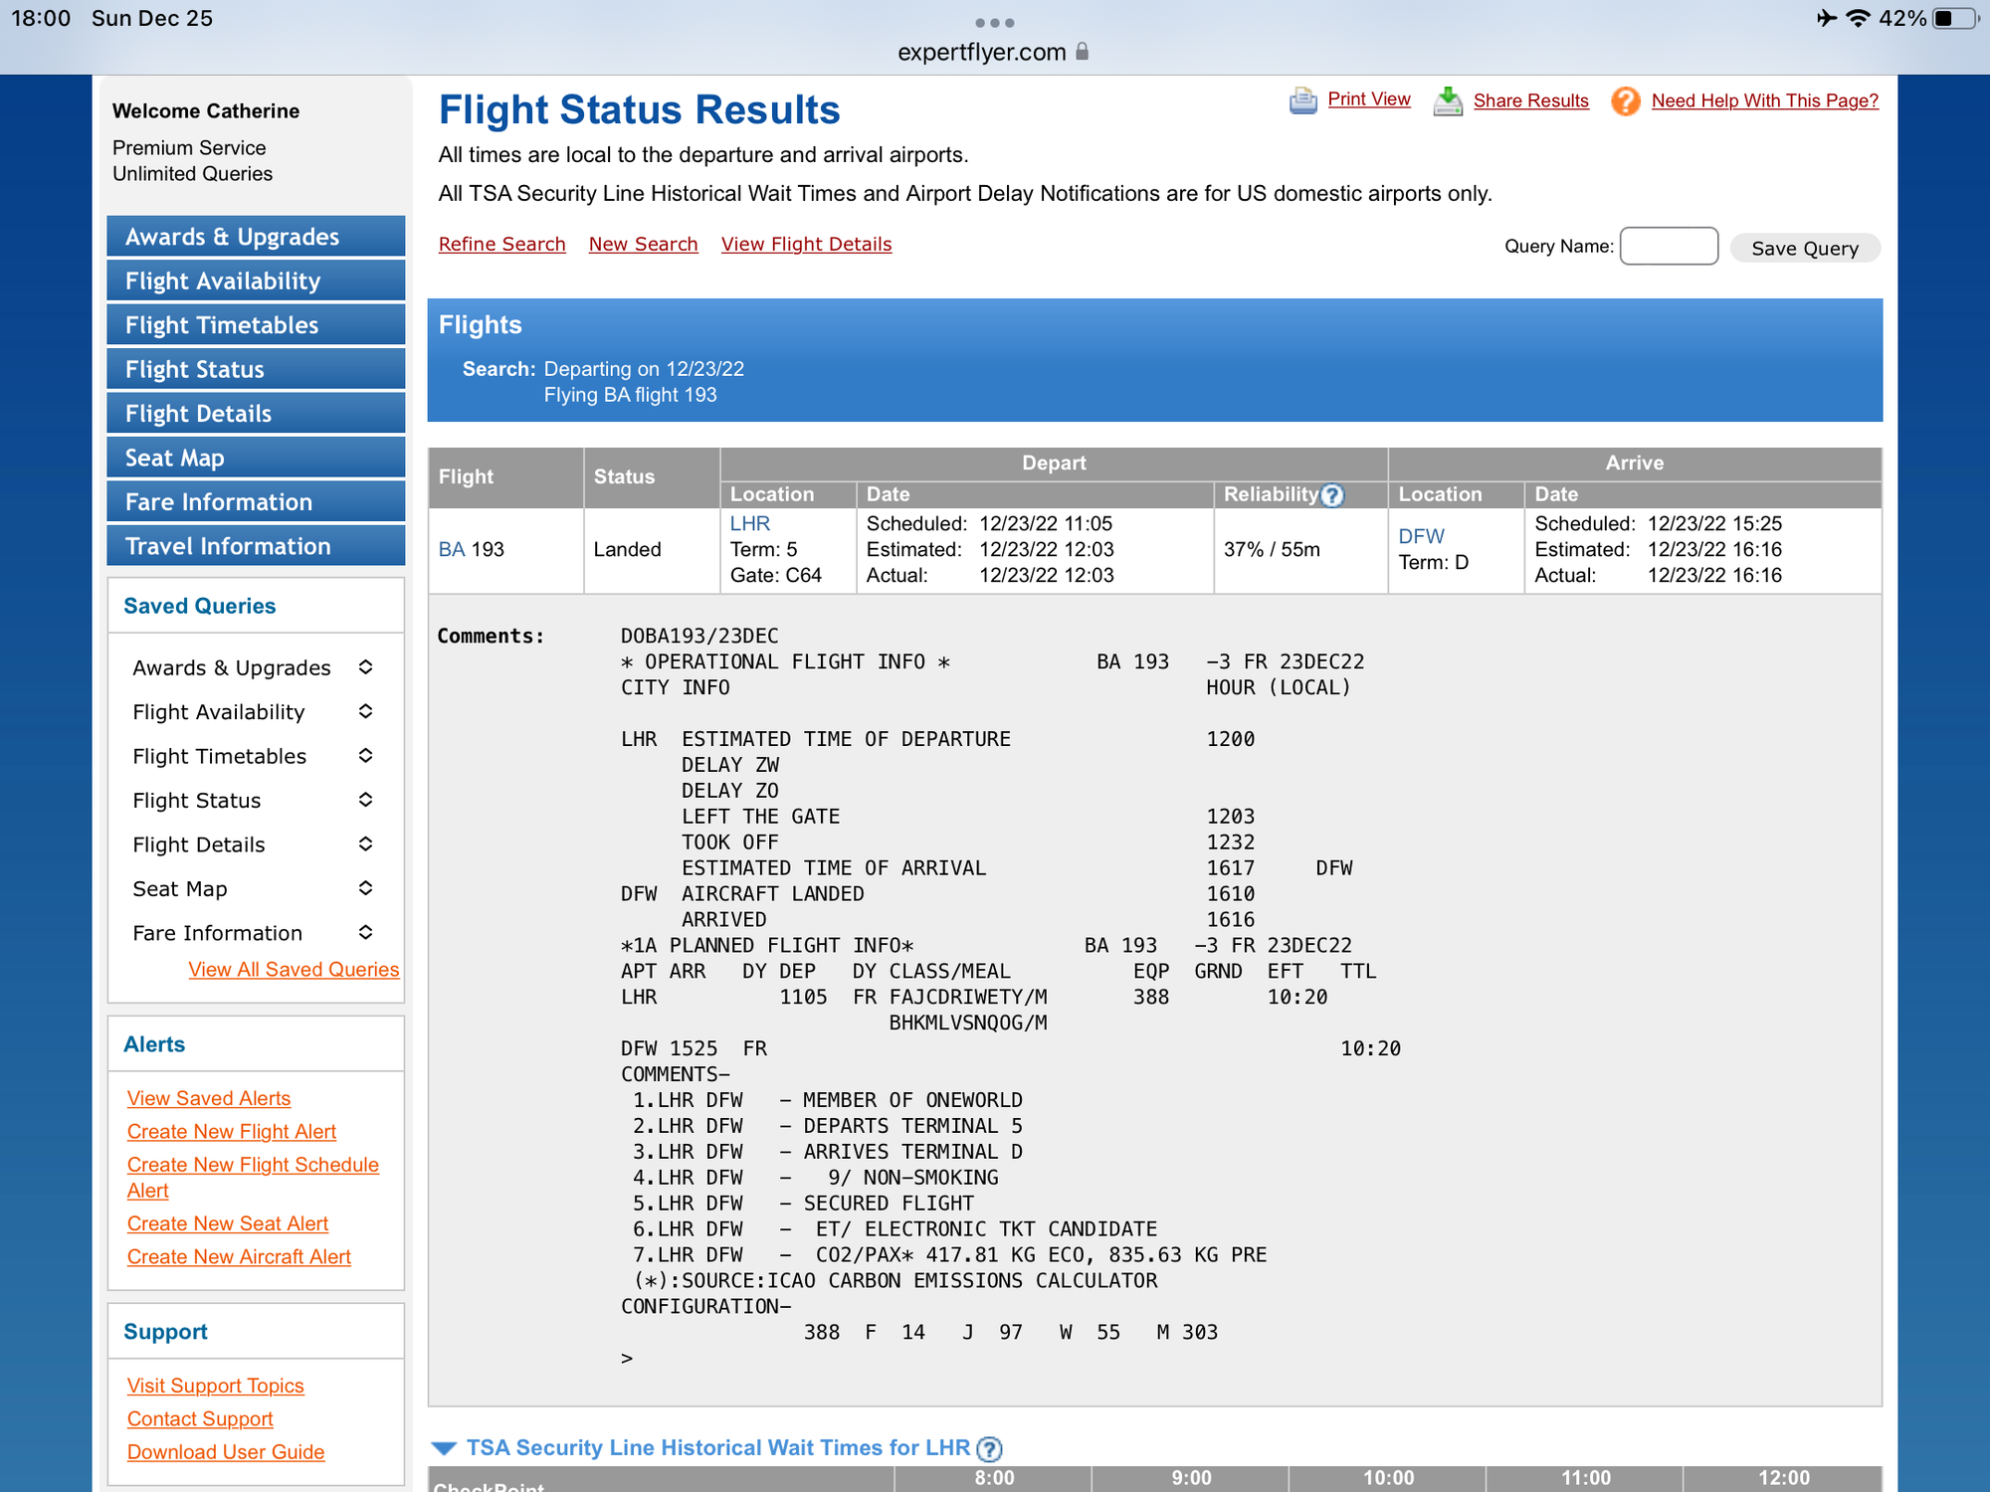Click the Share Results download icon
1990x1492 pixels.
click(1448, 100)
